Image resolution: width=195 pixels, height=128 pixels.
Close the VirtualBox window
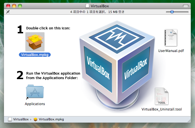(x=8, y=6)
